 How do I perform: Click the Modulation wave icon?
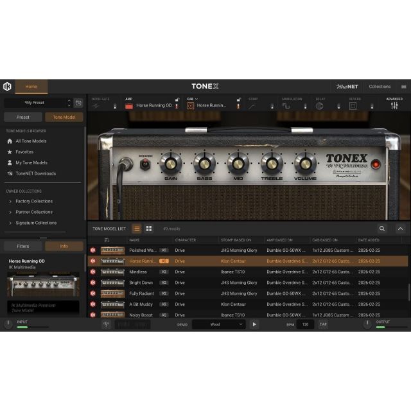click(x=286, y=106)
